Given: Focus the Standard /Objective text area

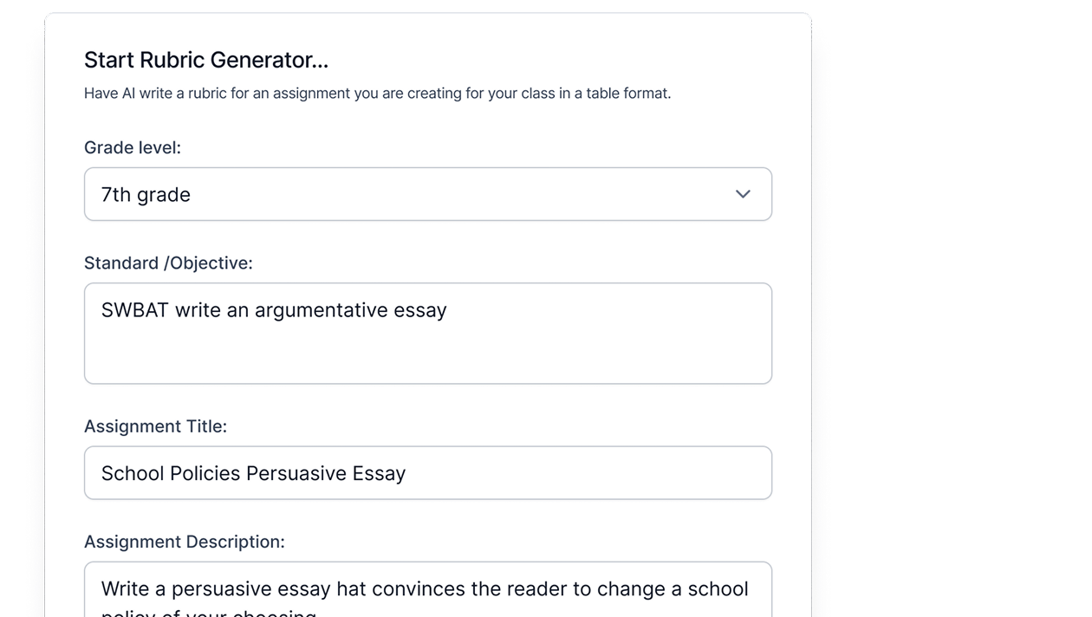Looking at the screenshot, I should click(x=427, y=334).
